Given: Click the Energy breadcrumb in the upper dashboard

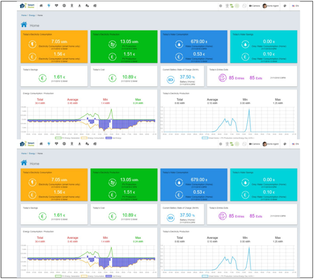Looking at the screenshot, I should click(31, 15).
